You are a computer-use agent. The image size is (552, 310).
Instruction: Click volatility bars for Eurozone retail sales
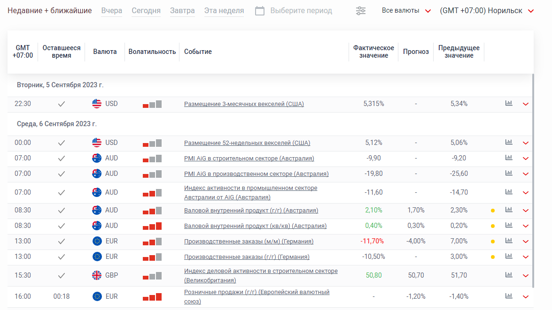[152, 297]
